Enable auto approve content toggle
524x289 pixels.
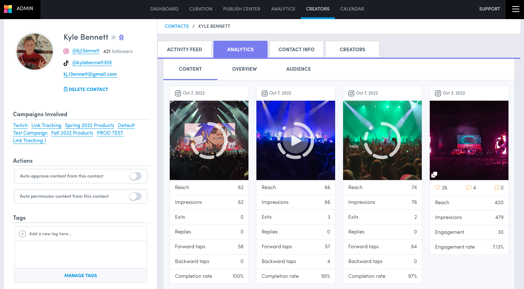pos(135,176)
